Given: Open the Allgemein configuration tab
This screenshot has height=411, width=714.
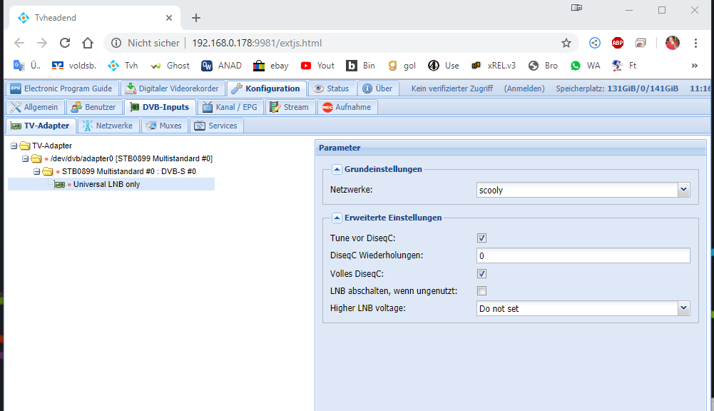Looking at the screenshot, I should [35, 107].
